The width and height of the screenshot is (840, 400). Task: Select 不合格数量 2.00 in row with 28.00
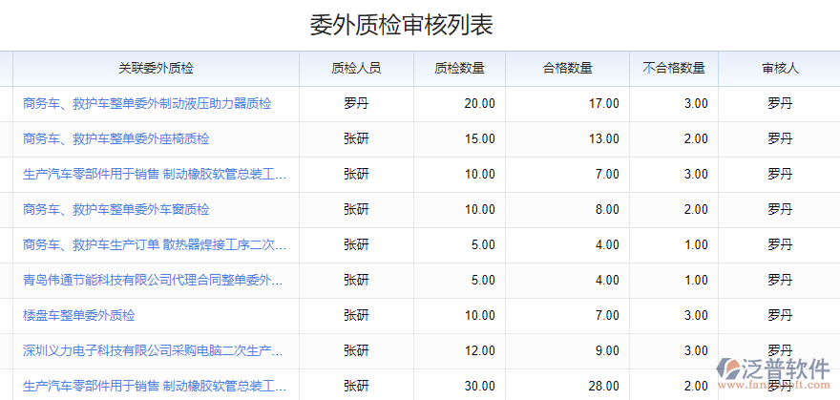pos(697,386)
